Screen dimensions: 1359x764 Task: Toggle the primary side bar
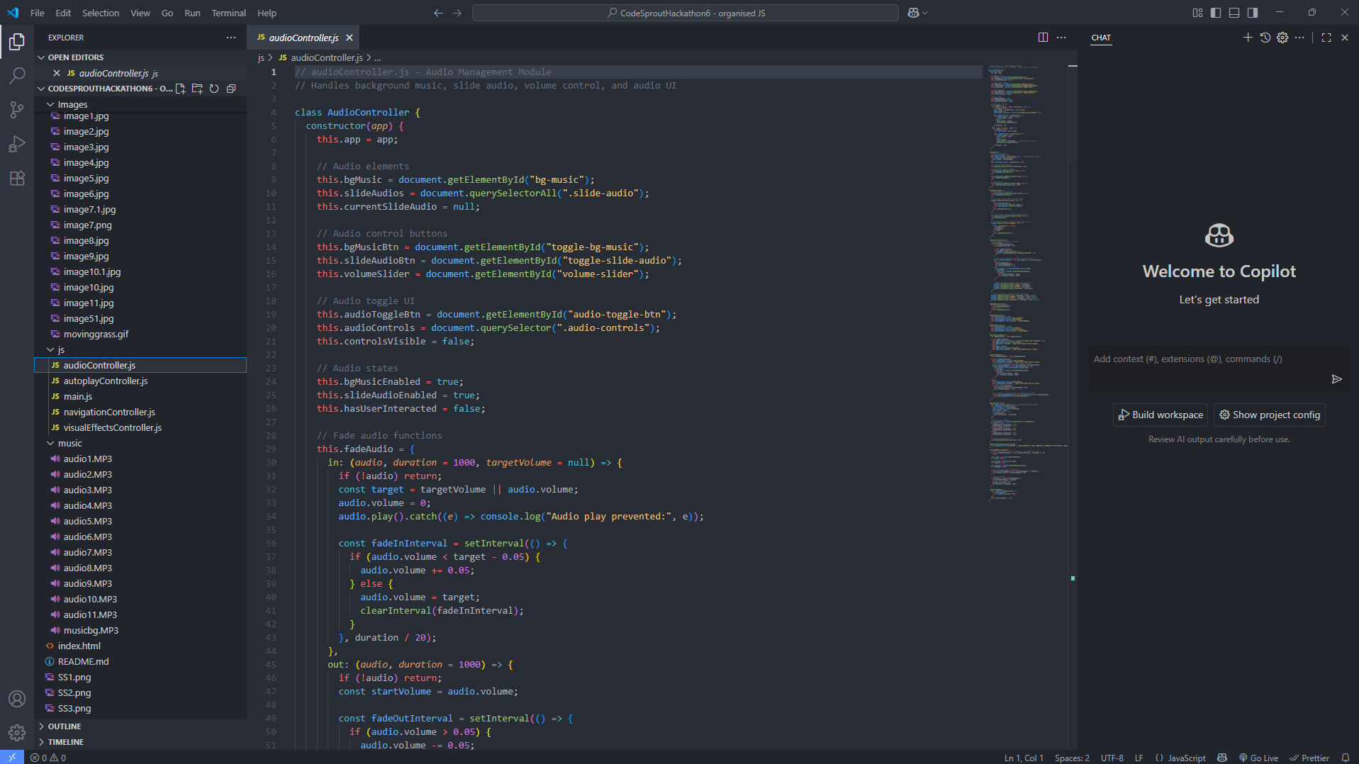(x=1216, y=13)
